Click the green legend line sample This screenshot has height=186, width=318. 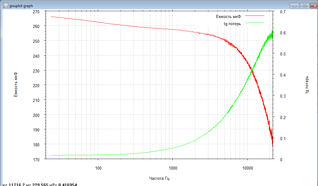point(255,23)
